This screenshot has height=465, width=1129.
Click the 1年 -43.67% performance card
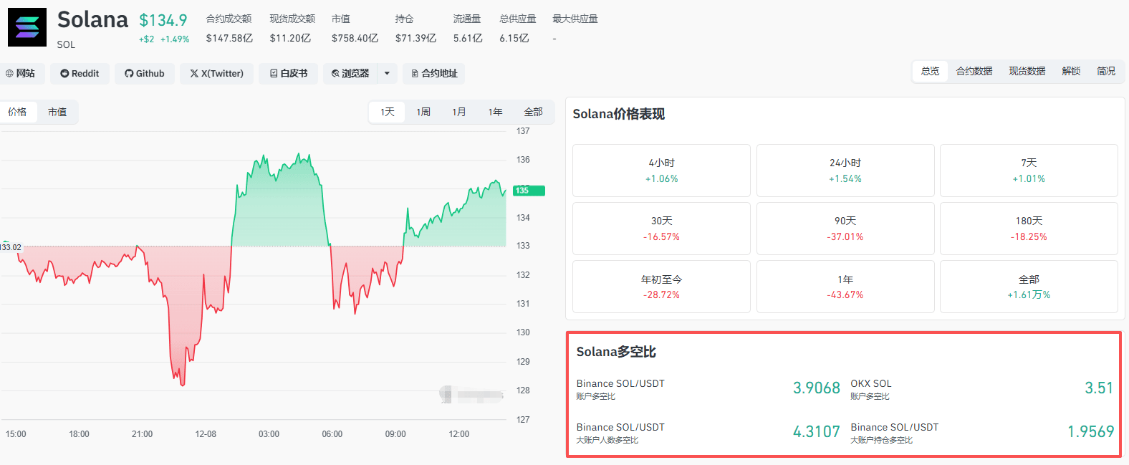click(x=845, y=287)
